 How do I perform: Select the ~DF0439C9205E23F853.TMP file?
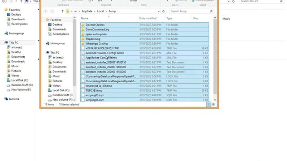tap(144, 48)
